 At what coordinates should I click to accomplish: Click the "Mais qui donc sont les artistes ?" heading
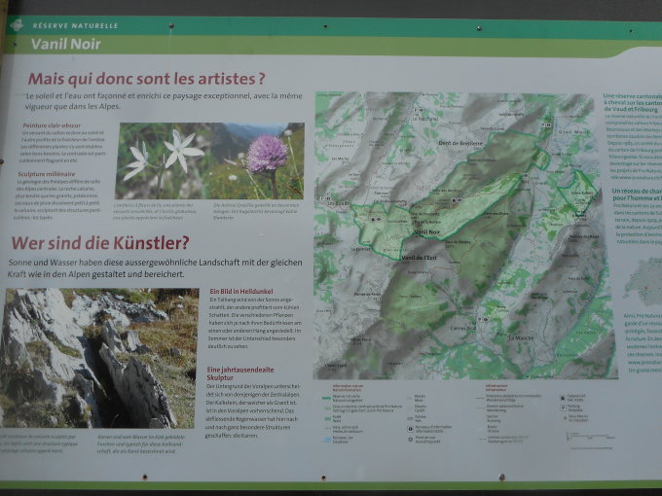pos(146,79)
